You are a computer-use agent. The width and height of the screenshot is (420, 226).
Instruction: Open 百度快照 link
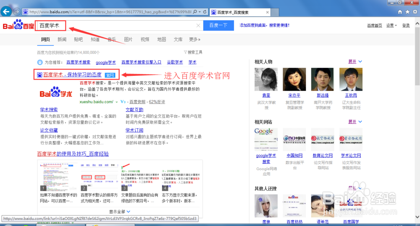(137, 102)
